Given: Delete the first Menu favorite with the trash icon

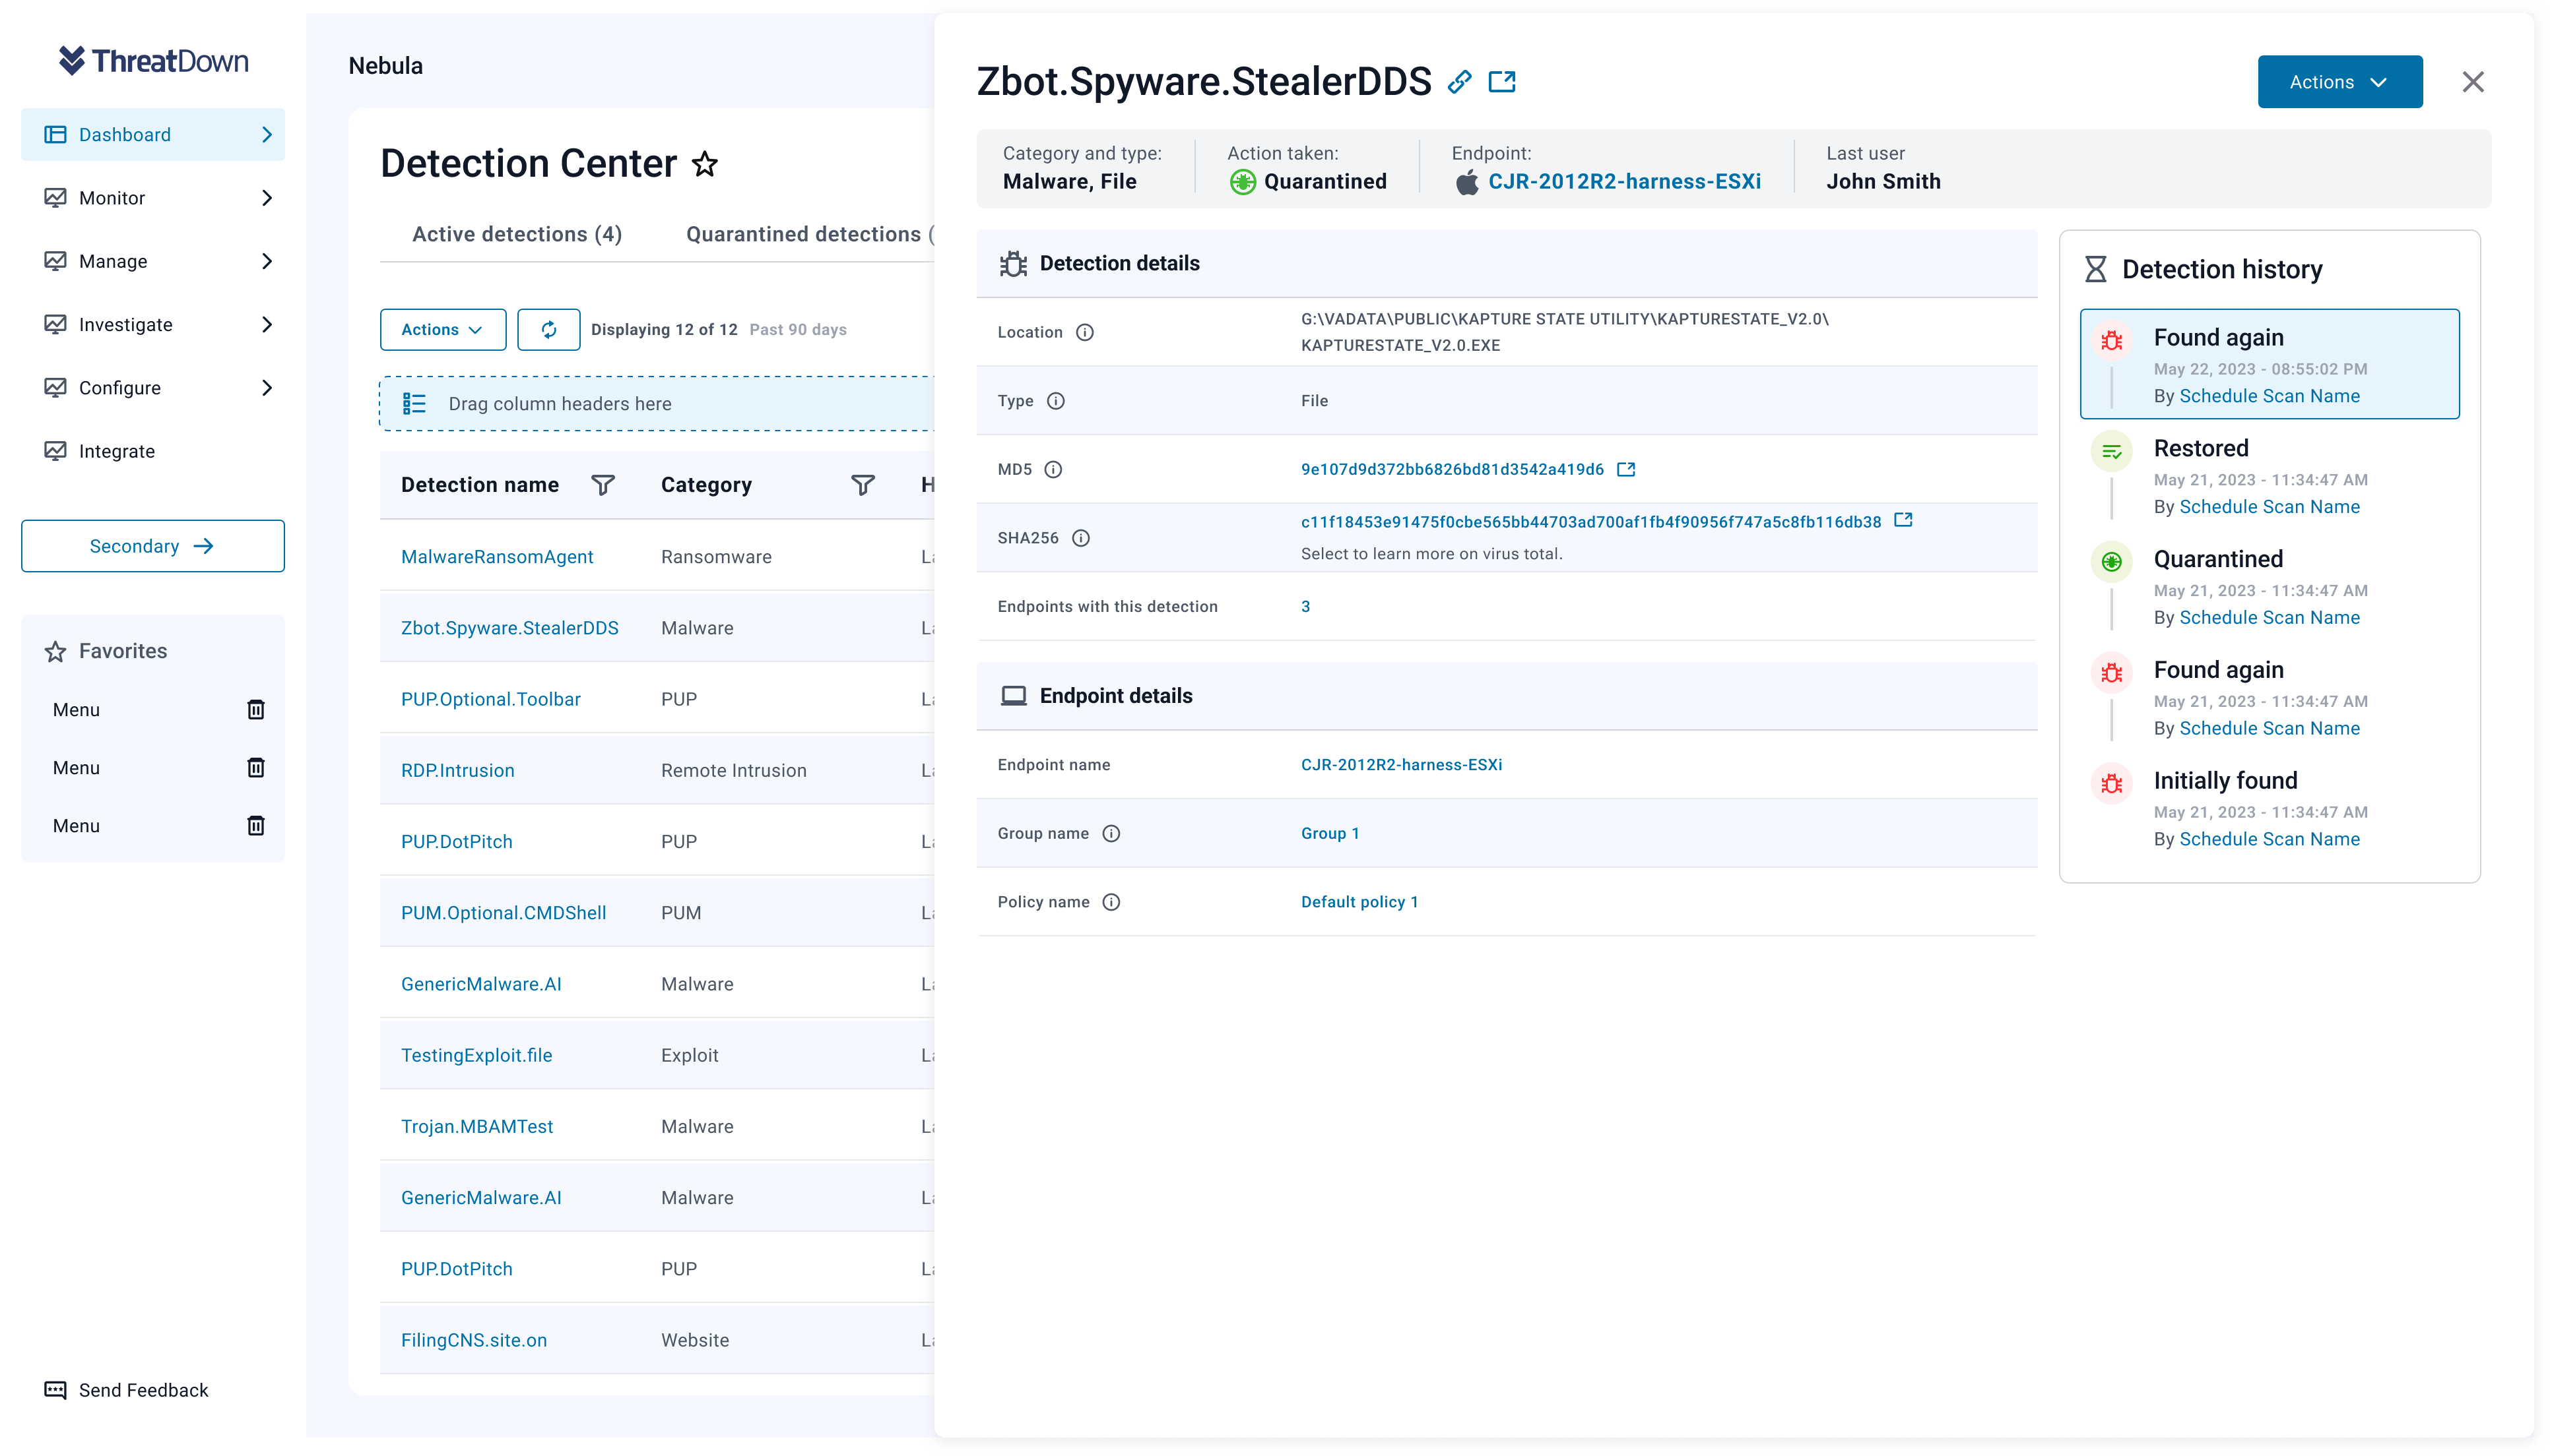Looking at the screenshot, I should pos(255,709).
